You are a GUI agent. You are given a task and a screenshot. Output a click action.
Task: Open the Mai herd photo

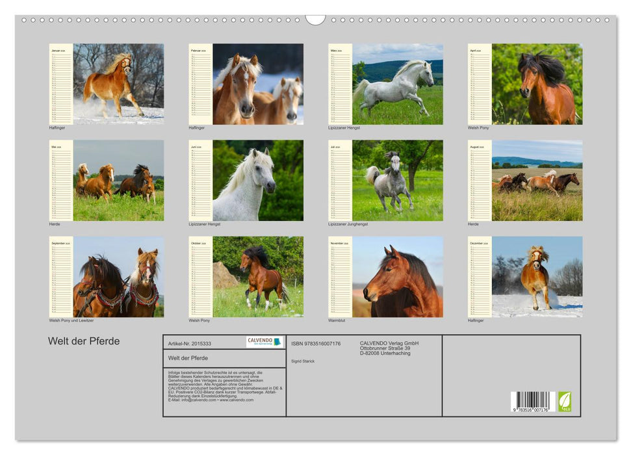(118, 180)
